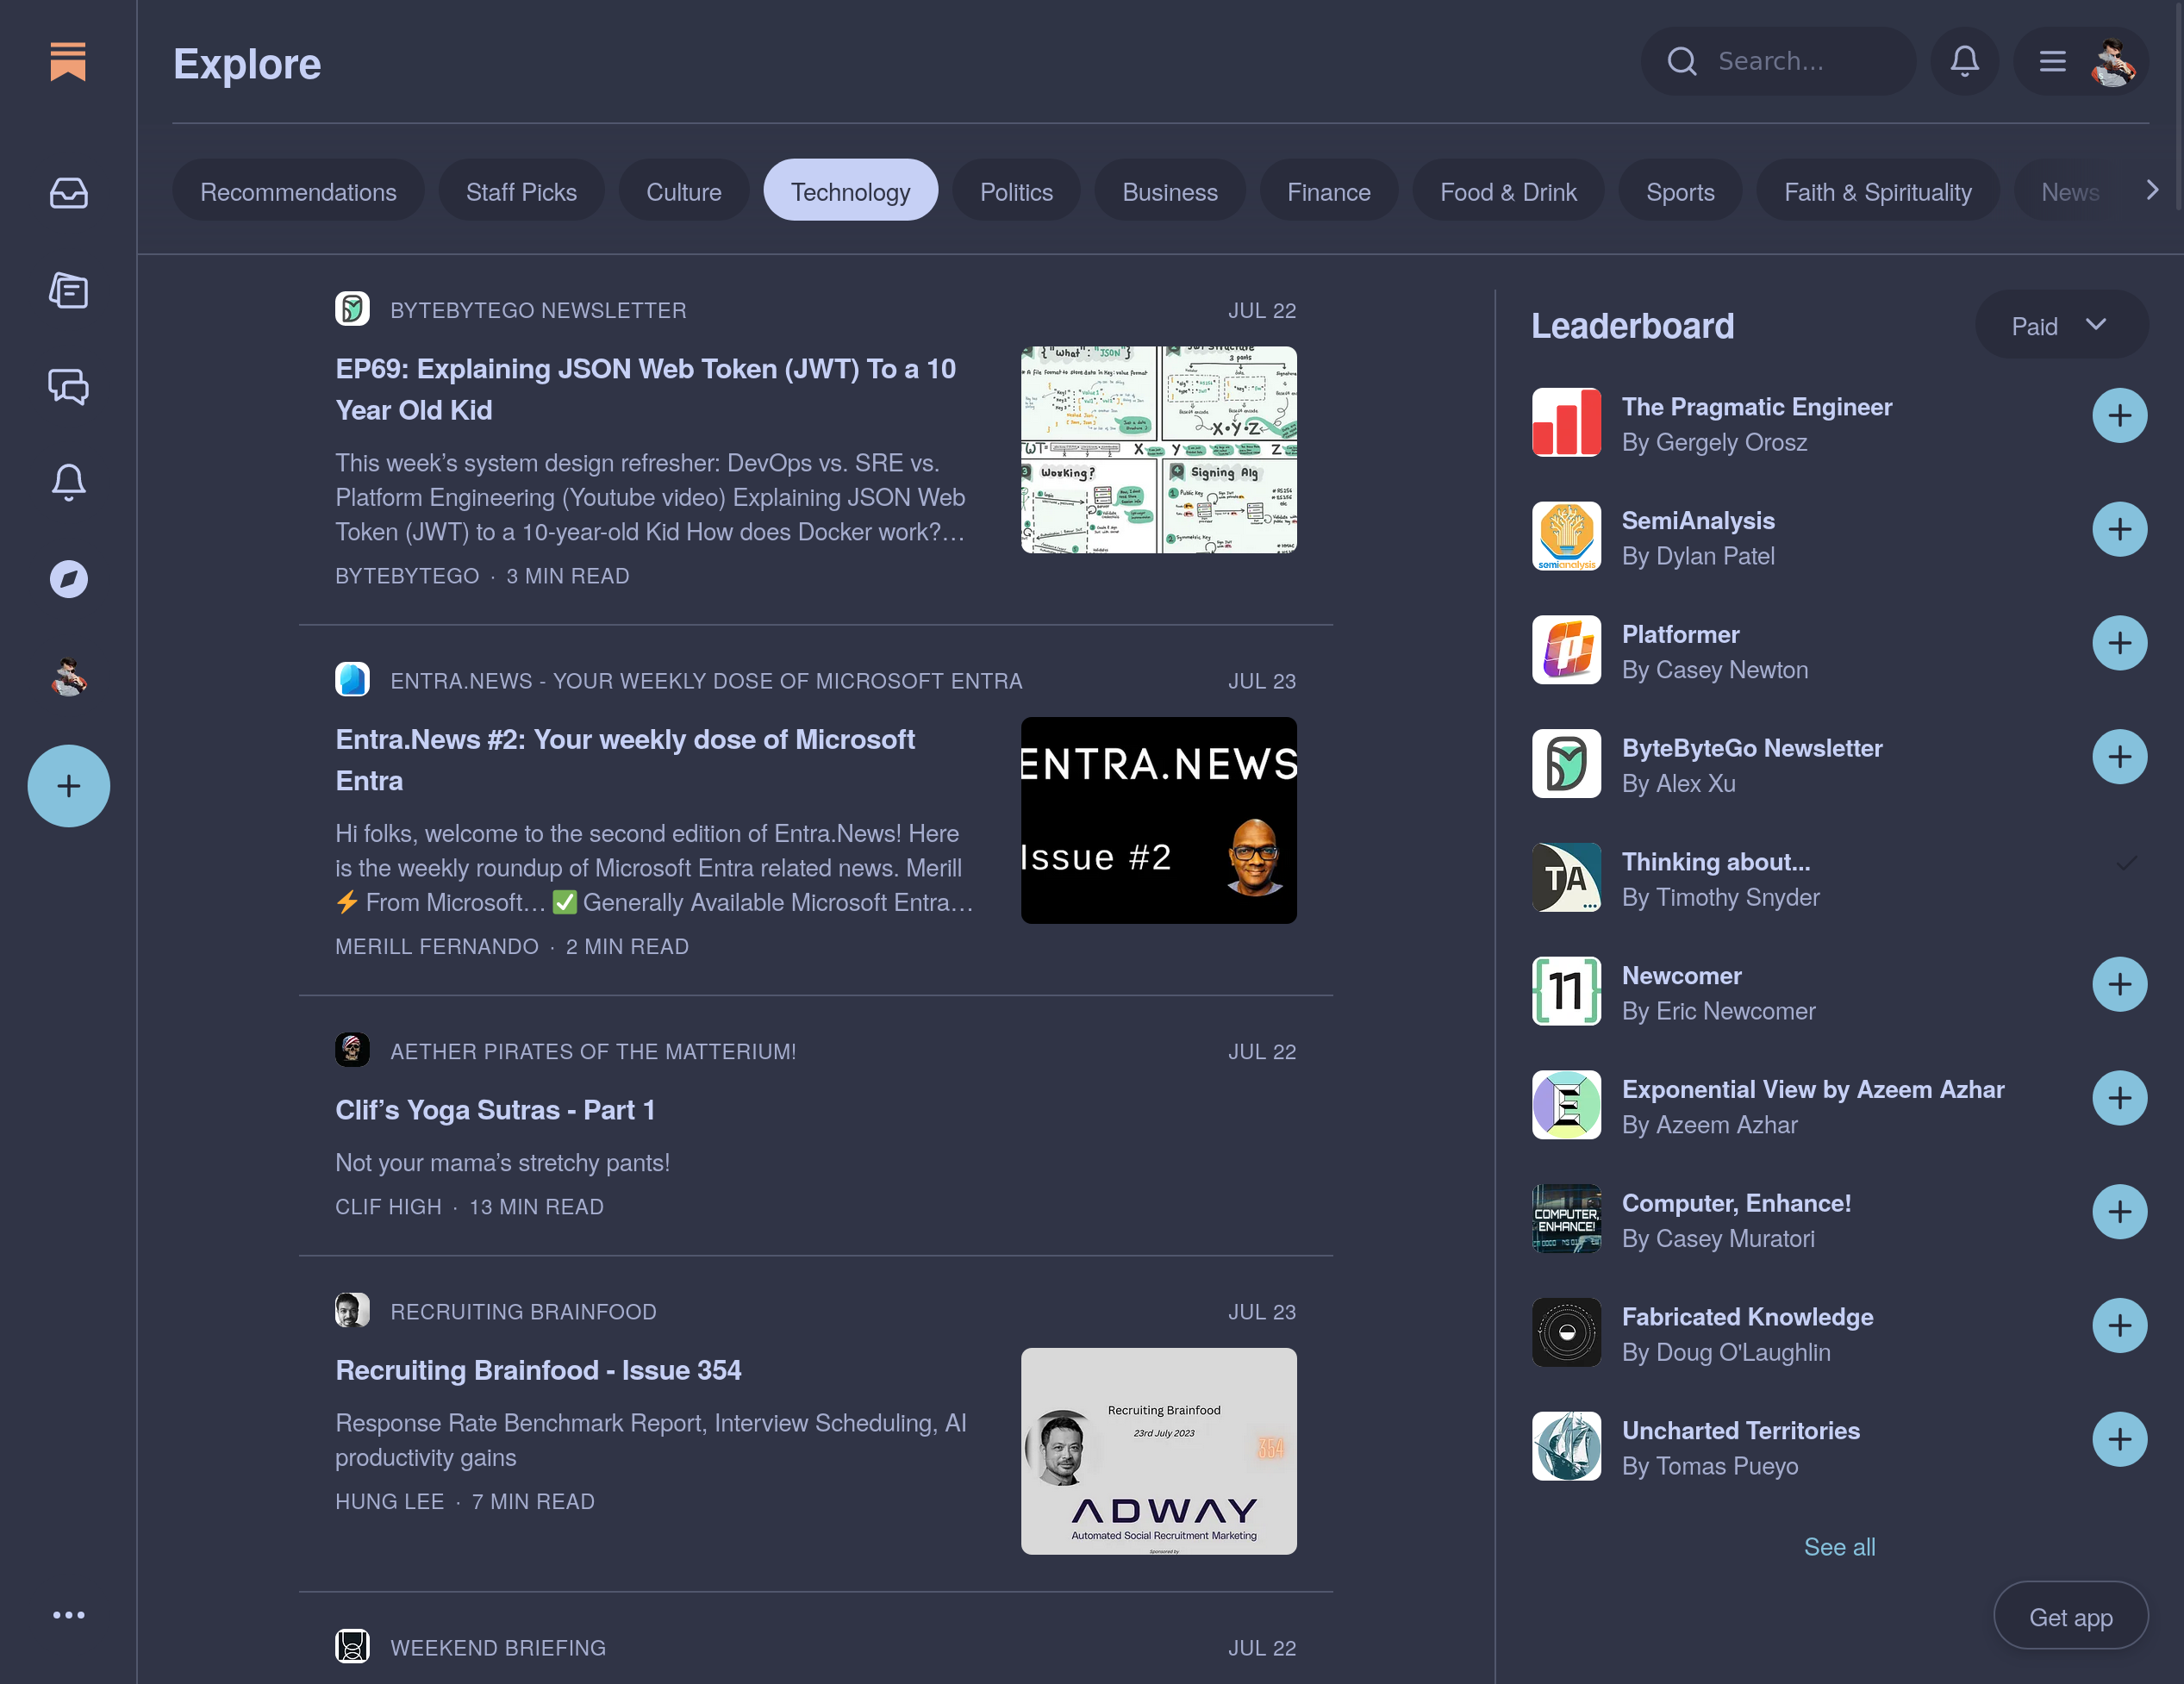Select the Technology category tab
Image resolution: width=2184 pixels, height=1684 pixels.
(851, 191)
